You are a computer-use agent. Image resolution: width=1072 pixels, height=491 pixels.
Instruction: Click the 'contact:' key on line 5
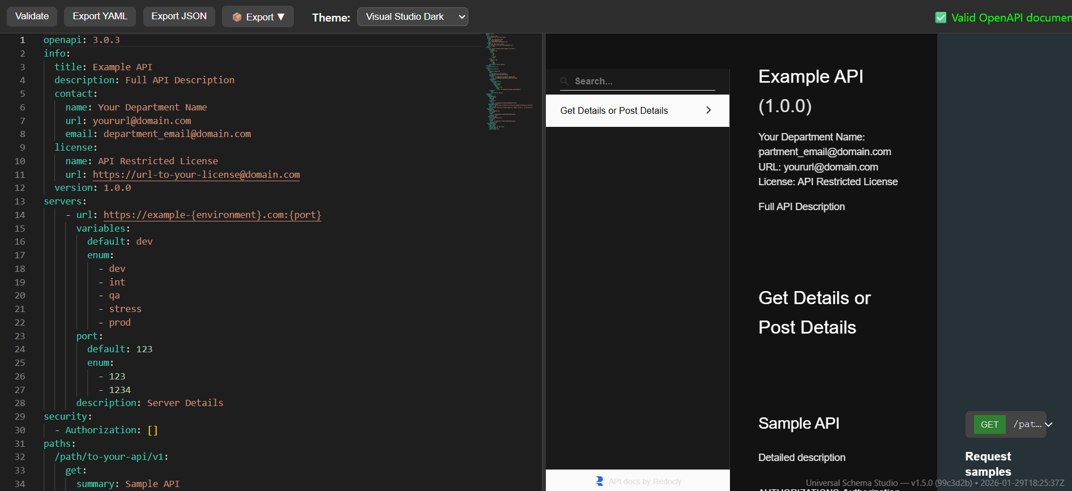pos(76,93)
